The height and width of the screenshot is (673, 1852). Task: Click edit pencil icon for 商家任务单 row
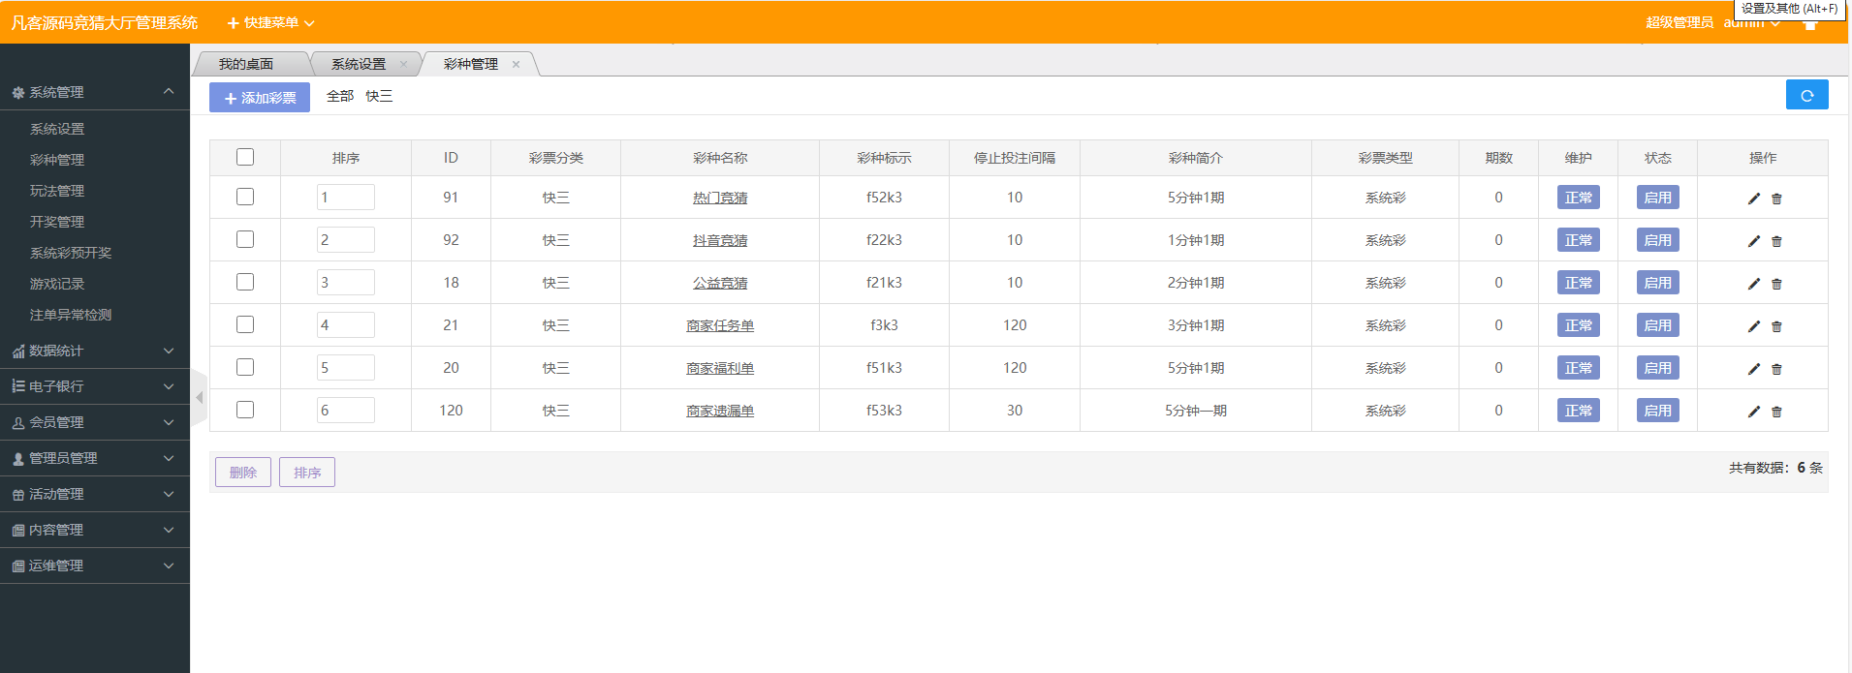[1753, 326]
